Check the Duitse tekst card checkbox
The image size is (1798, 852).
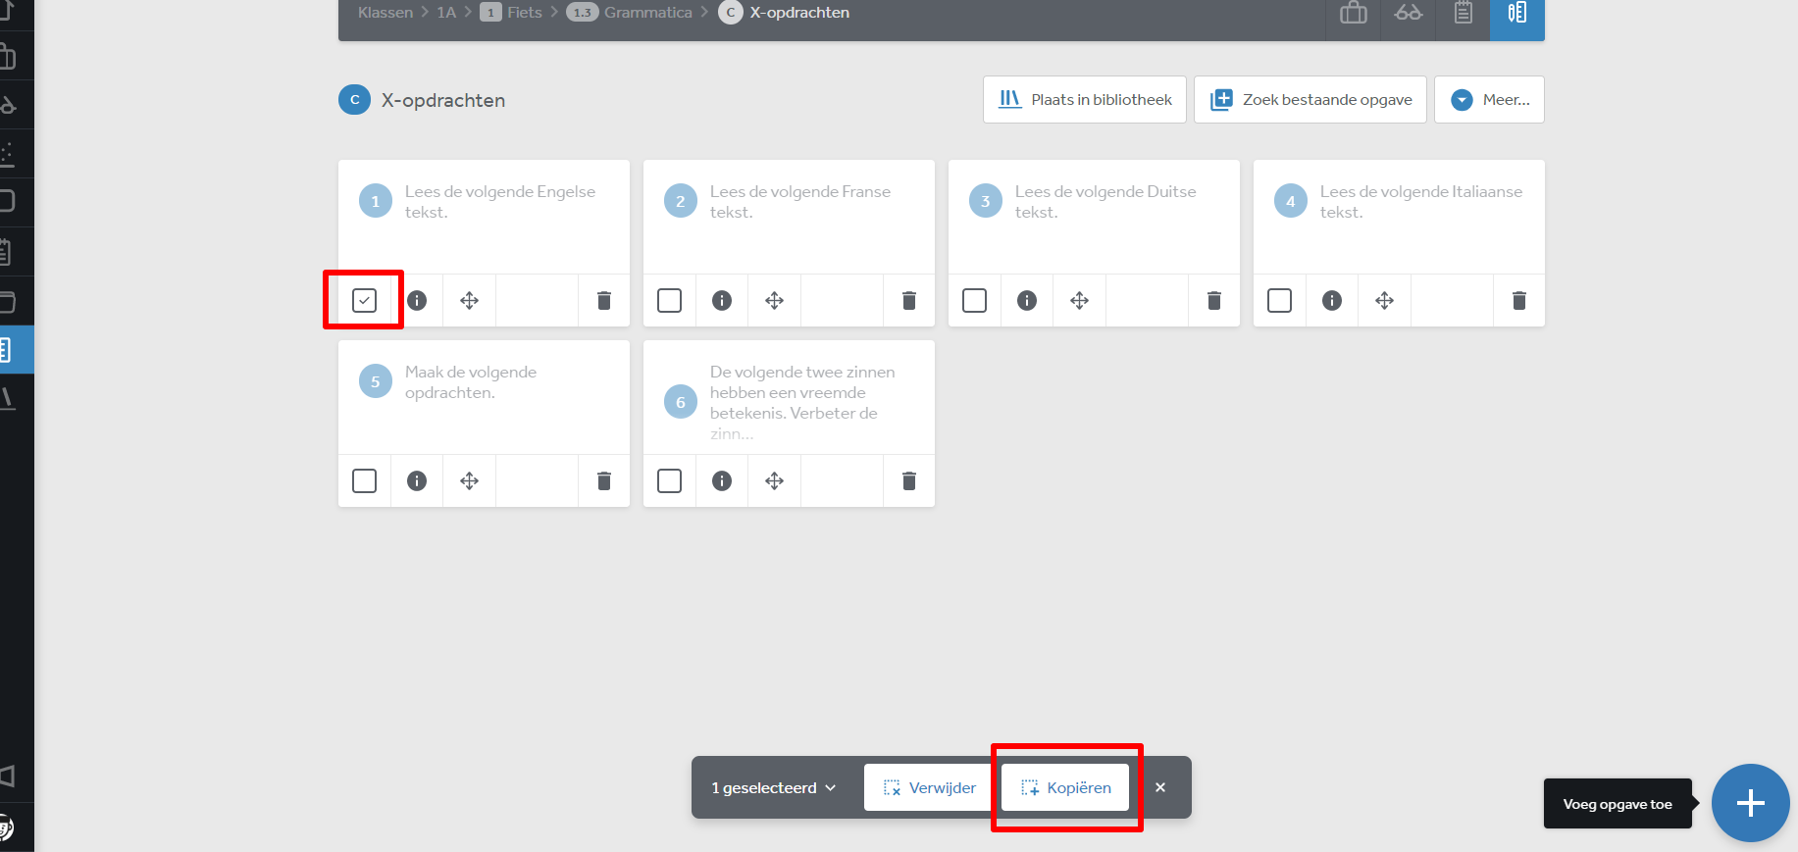click(x=974, y=300)
